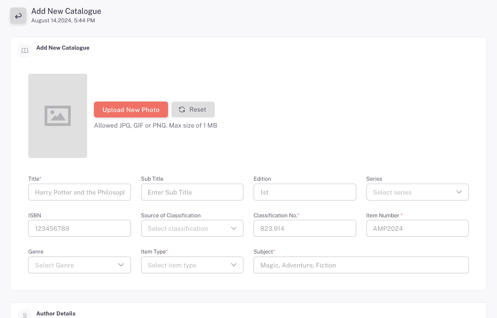The width and height of the screenshot is (497, 318).
Task: Click the Author Details person icon
Action: (25, 315)
